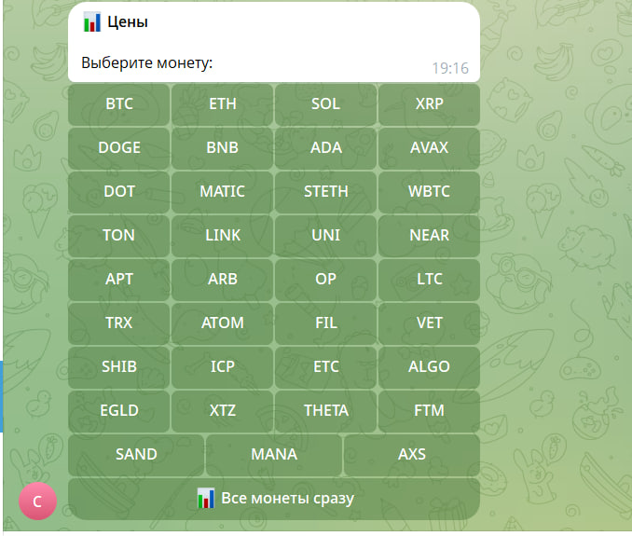Pick XRP from the coin keyboard
This screenshot has width=632, height=536.
coord(430,104)
